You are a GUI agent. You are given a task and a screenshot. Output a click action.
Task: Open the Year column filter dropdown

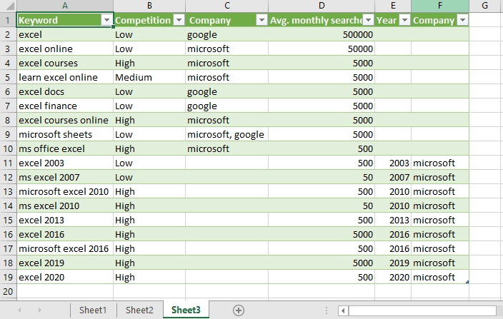tap(405, 20)
